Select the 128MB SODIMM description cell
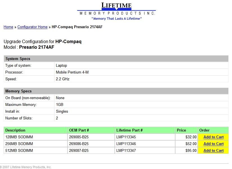The height and width of the screenshot is (169, 232). coord(36,137)
